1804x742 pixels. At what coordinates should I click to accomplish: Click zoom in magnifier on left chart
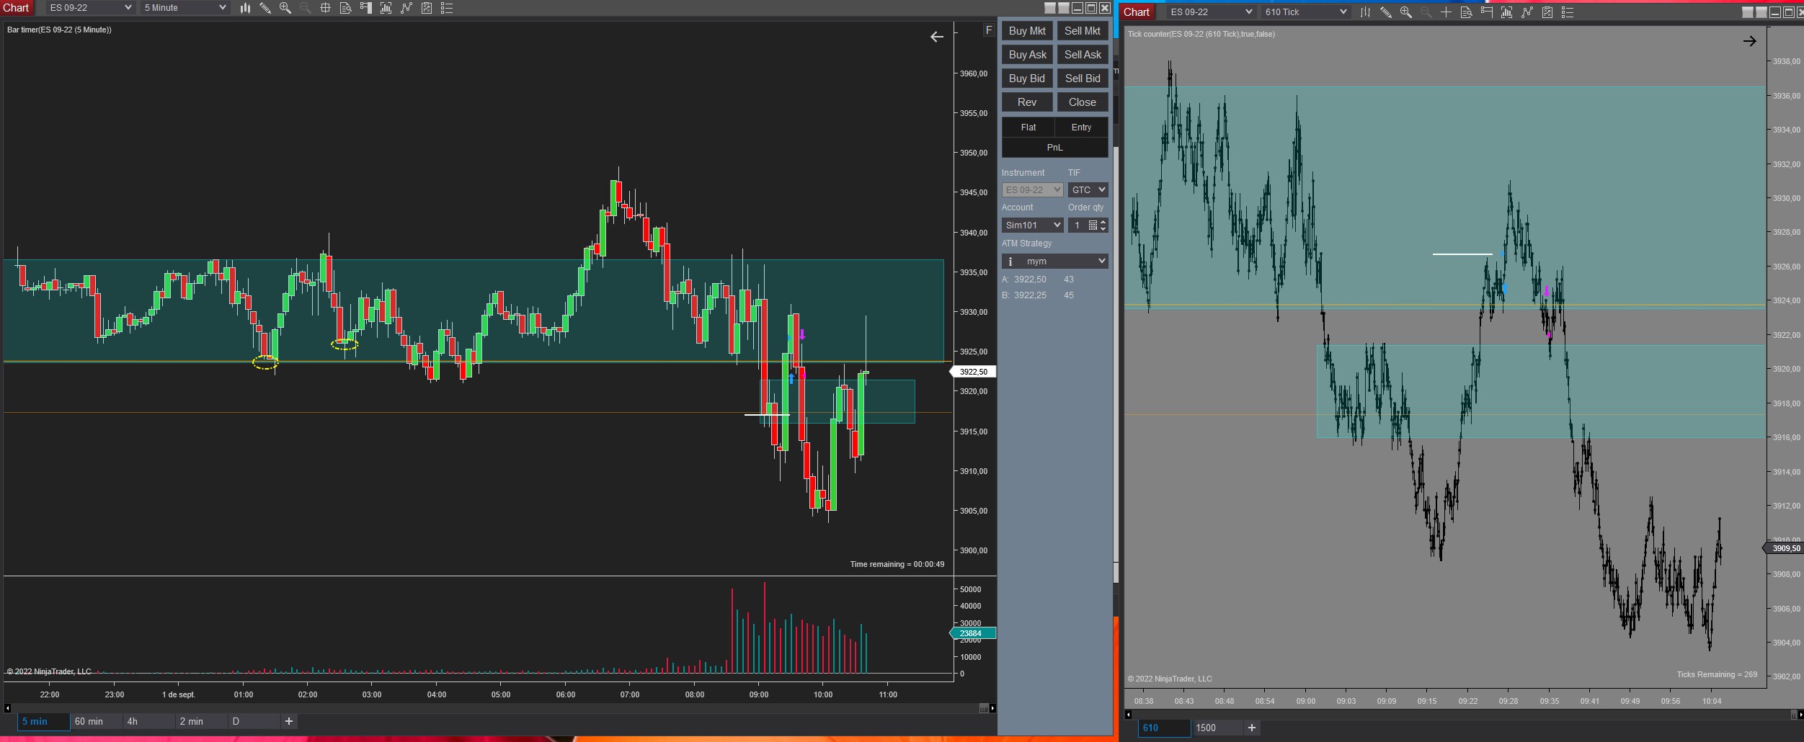pos(285,8)
